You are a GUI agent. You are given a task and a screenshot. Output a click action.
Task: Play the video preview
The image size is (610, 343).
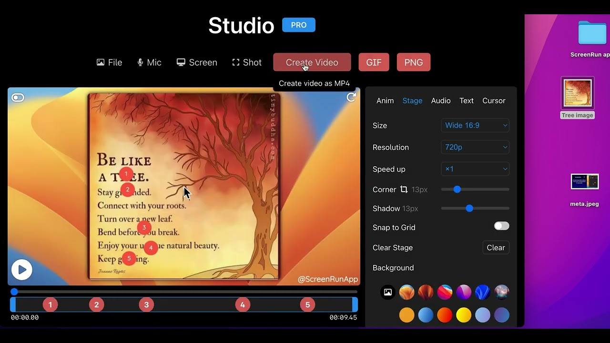coord(21,270)
